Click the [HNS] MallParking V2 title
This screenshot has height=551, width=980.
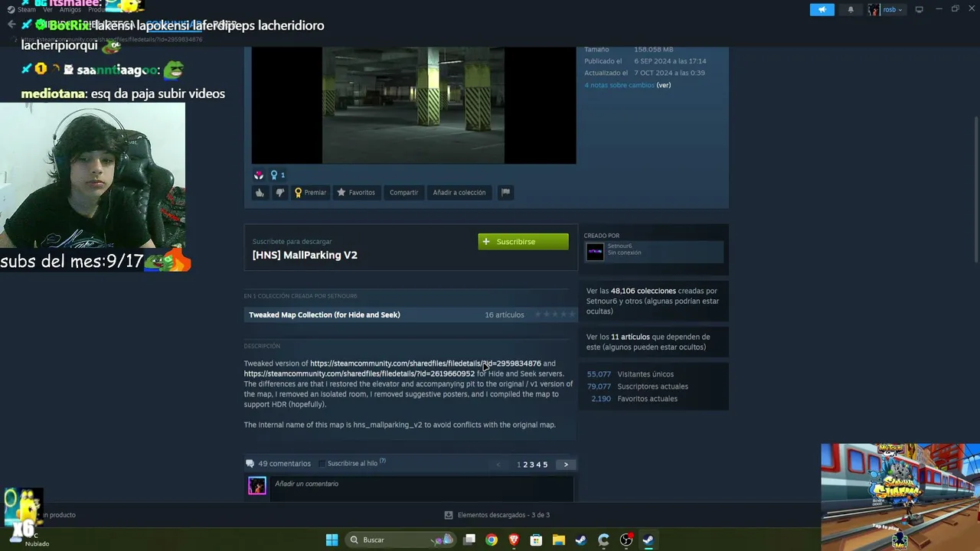[x=305, y=255]
